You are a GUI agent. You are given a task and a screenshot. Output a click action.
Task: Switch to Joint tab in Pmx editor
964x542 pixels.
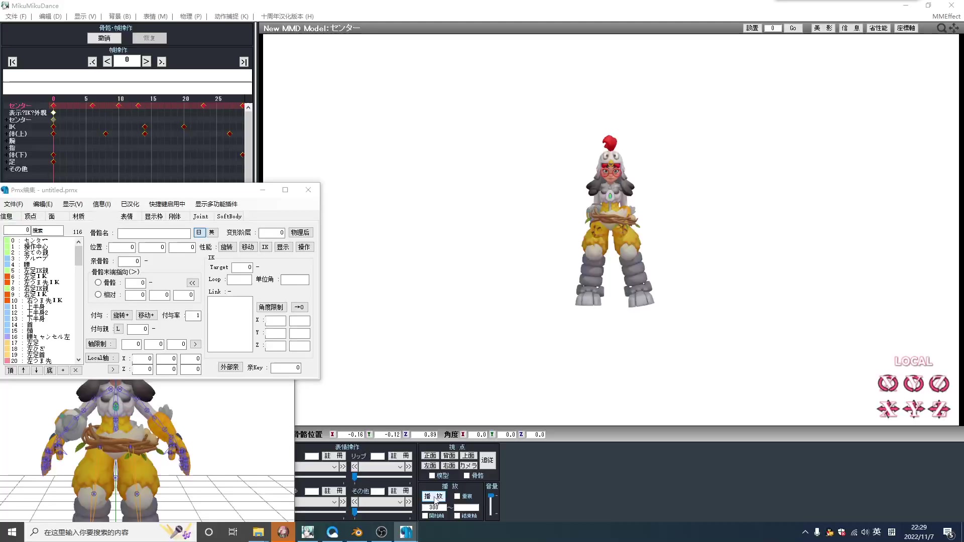pyautogui.click(x=200, y=216)
